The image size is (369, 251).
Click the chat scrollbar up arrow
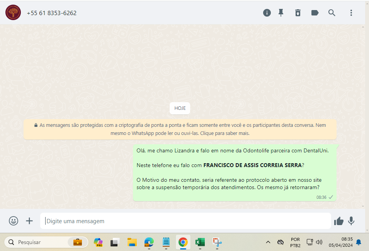coord(363,27)
